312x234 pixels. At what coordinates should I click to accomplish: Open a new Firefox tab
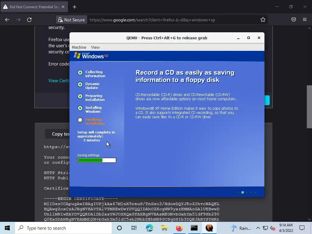tap(74, 7)
